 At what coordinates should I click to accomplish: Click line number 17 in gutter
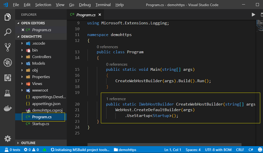(77, 81)
